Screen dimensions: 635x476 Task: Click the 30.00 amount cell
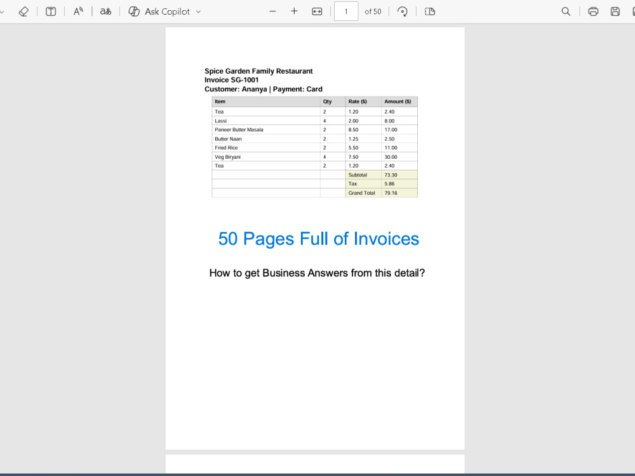coord(399,157)
